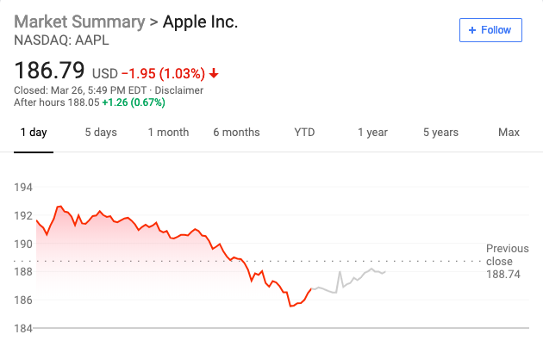Switch to the 5 days tab
The image size is (543, 353).
tap(100, 133)
